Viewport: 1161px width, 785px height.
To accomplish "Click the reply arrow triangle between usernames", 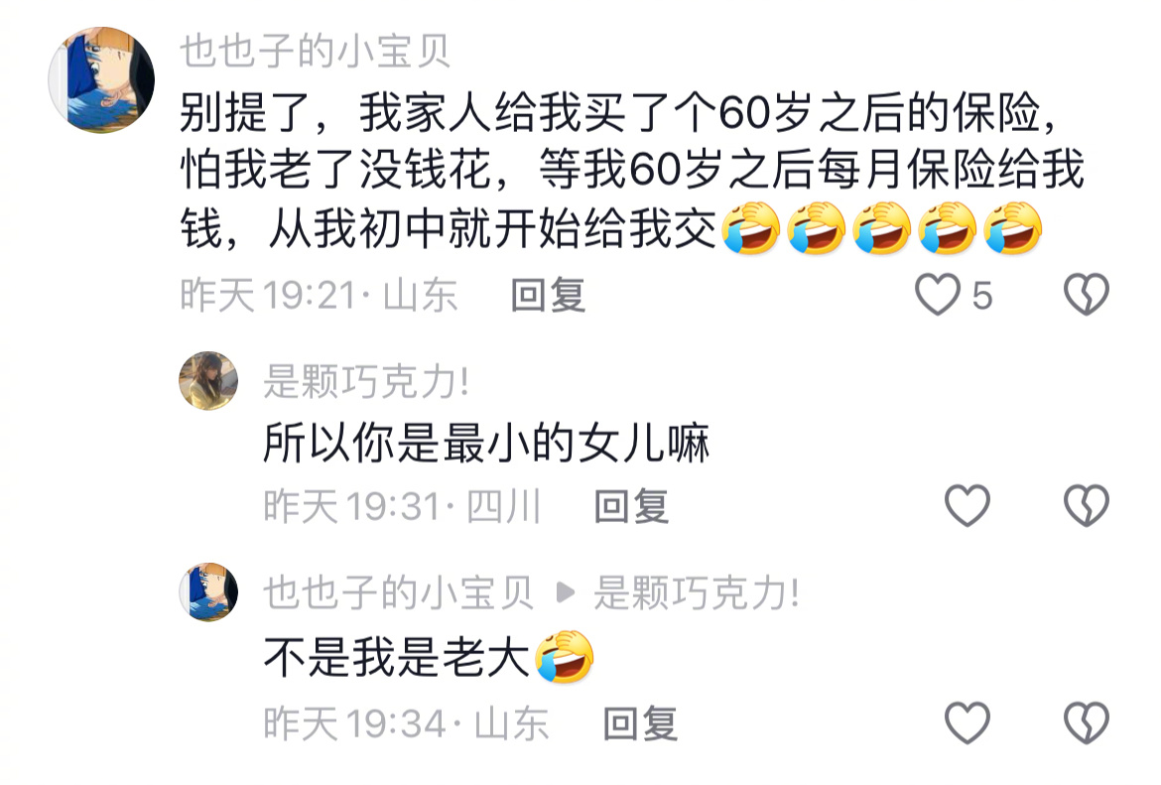I will point(565,592).
